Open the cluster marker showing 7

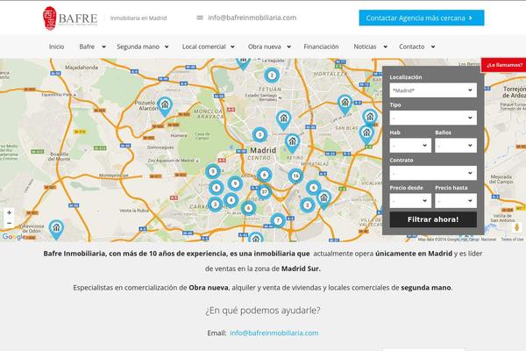(278, 220)
